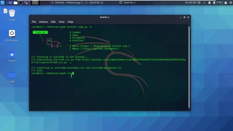
Task: Maximize the Shell No. 1 window
Action: [185, 17]
